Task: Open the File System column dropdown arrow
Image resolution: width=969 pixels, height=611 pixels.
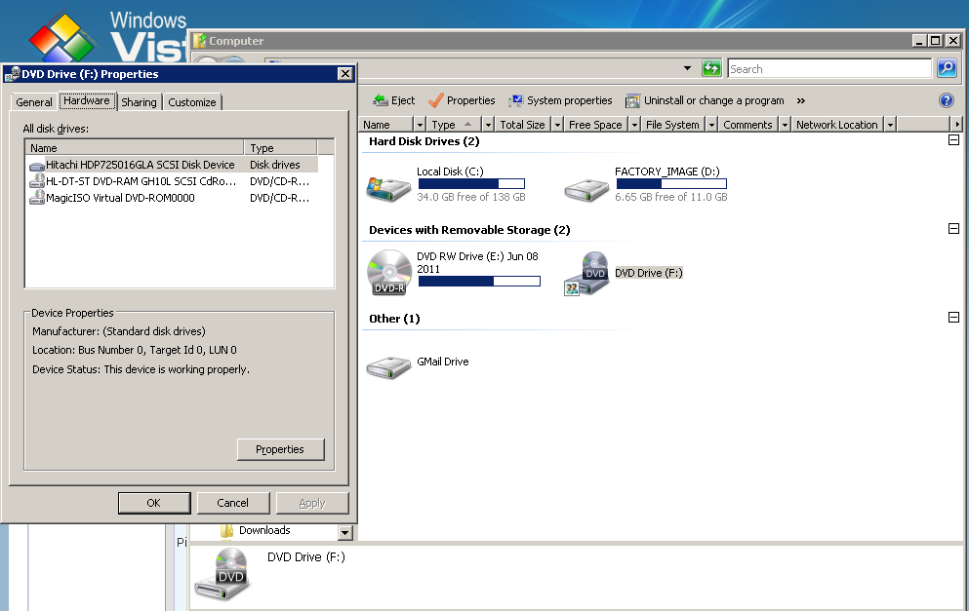Action: coord(711,125)
